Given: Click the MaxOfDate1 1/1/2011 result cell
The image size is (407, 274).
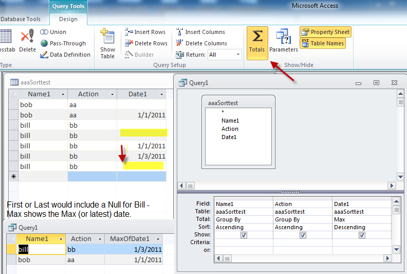Looking at the screenshot, I should click(x=134, y=260).
